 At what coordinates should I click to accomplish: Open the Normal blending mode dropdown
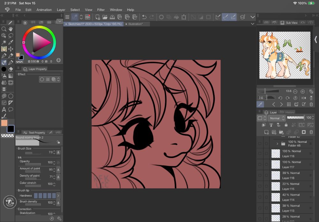tap(277, 118)
